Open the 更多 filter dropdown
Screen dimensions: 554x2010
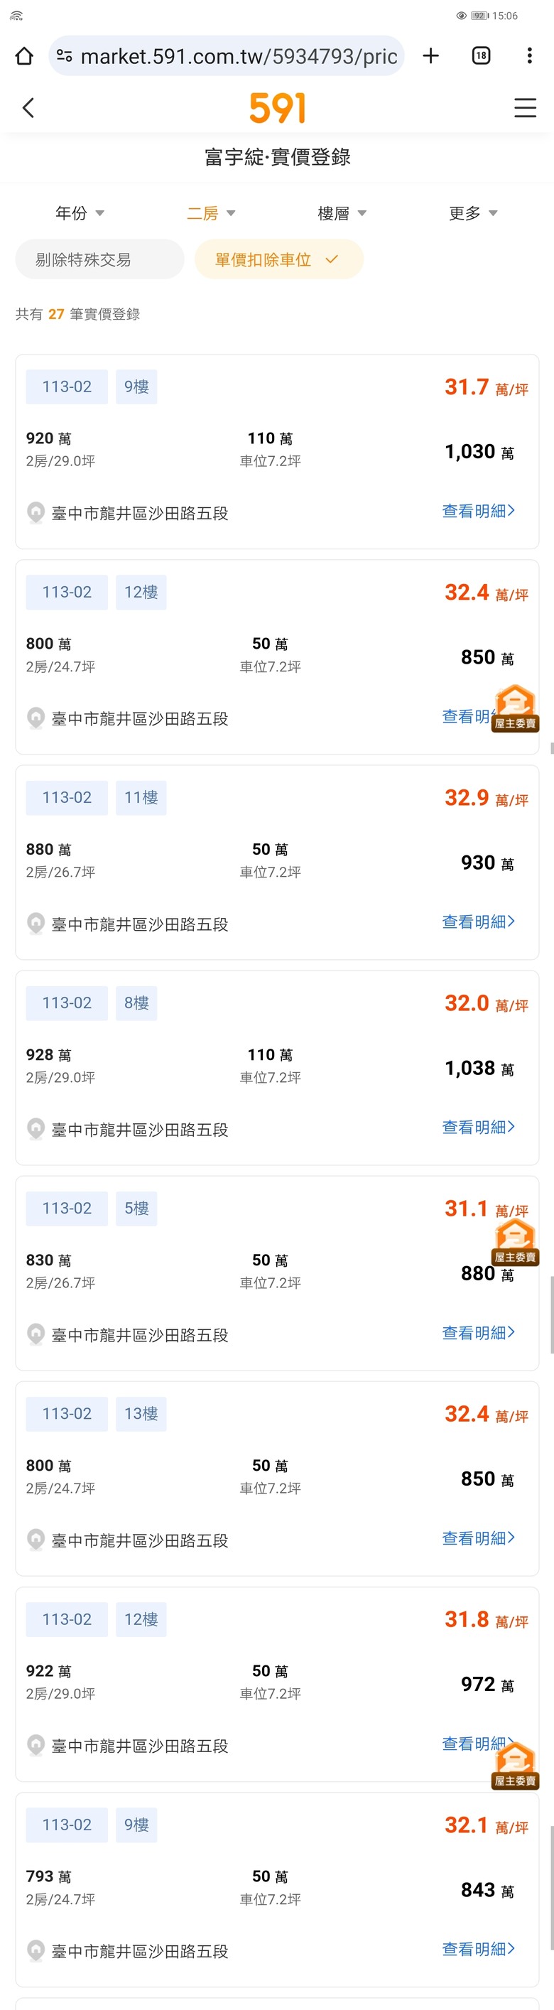(x=473, y=213)
